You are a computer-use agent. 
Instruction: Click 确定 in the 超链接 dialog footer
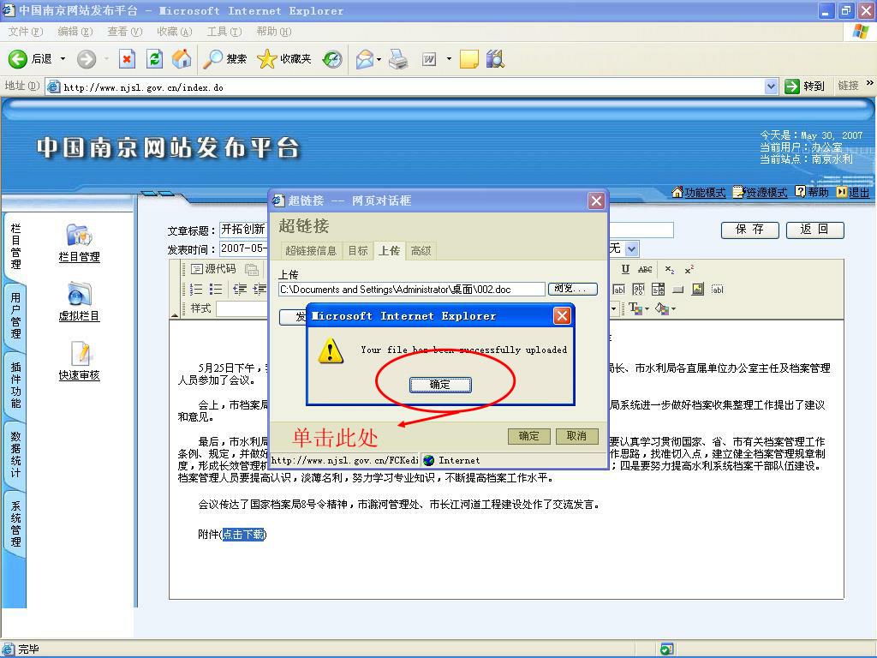click(x=528, y=436)
